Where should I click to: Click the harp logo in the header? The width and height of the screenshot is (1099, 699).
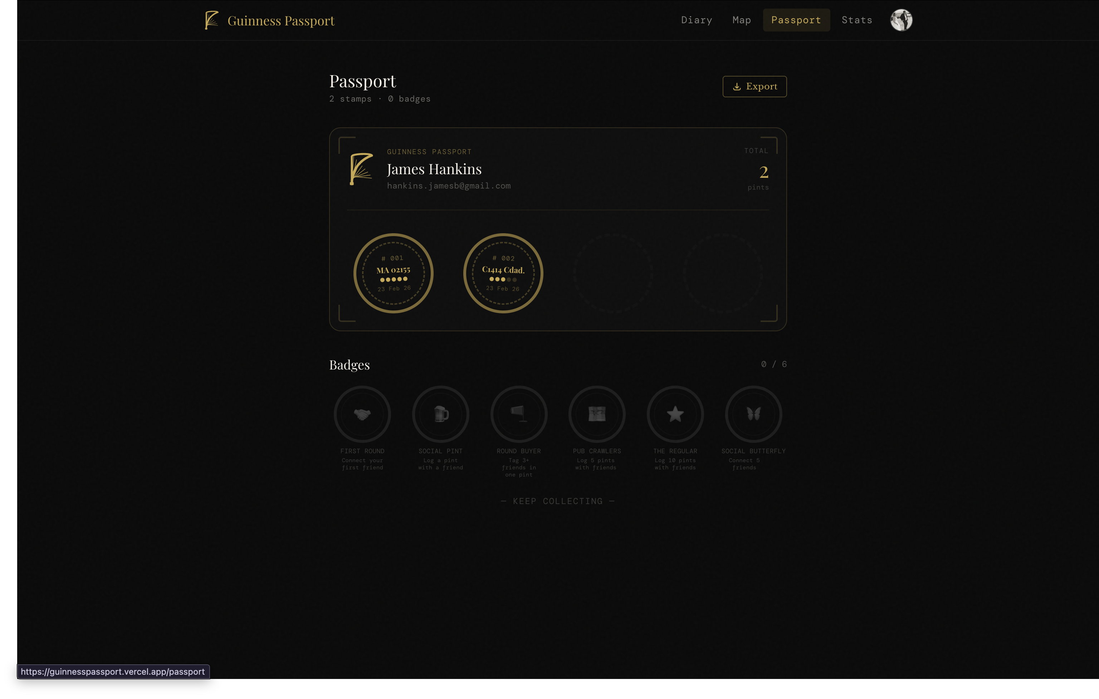212,20
